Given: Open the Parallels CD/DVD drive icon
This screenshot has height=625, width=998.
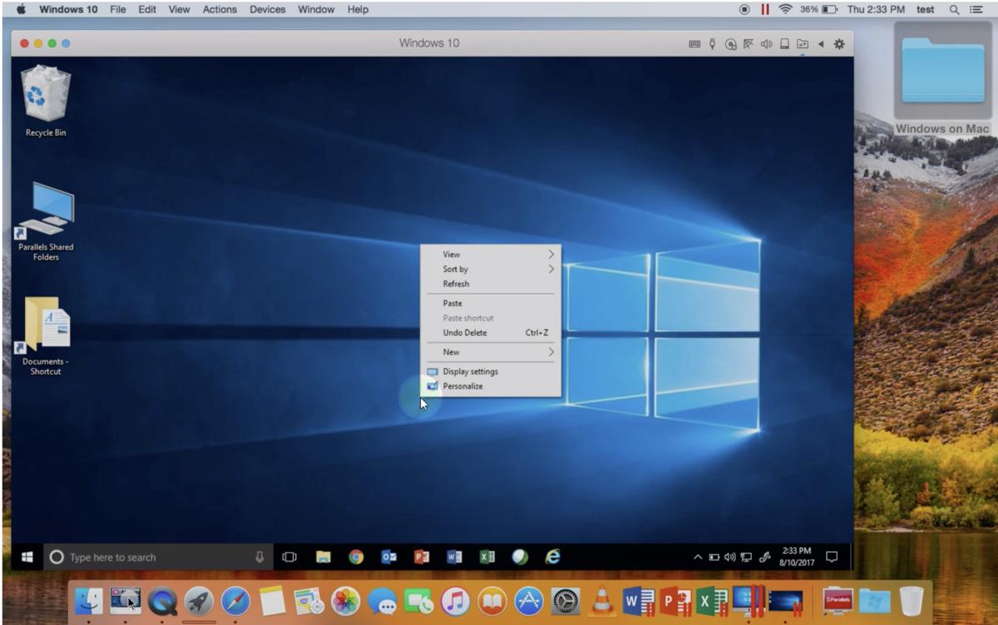Looking at the screenshot, I should coord(730,44).
